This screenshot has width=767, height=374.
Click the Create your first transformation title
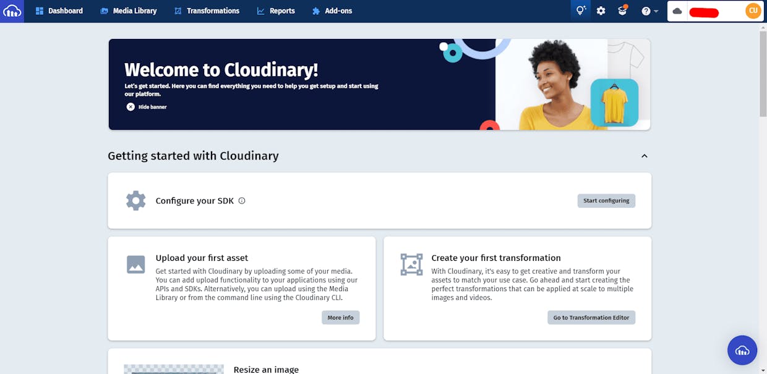click(496, 258)
